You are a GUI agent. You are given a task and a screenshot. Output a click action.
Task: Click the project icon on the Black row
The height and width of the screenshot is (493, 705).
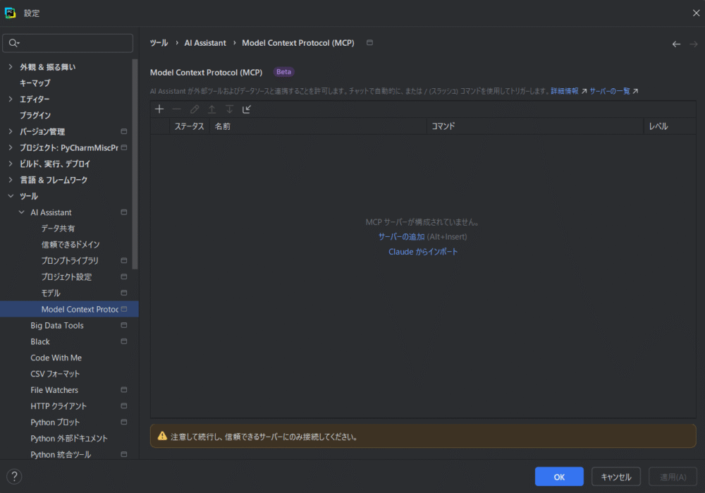pos(124,341)
